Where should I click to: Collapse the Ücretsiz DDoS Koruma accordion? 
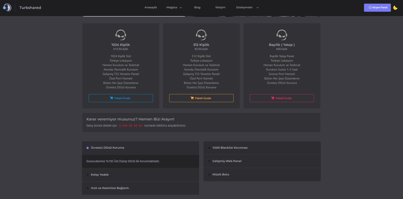[108, 148]
